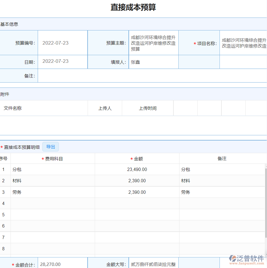Screen dimensions: 267x268
Task: Click the 金额 column header
Action: pos(137,158)
